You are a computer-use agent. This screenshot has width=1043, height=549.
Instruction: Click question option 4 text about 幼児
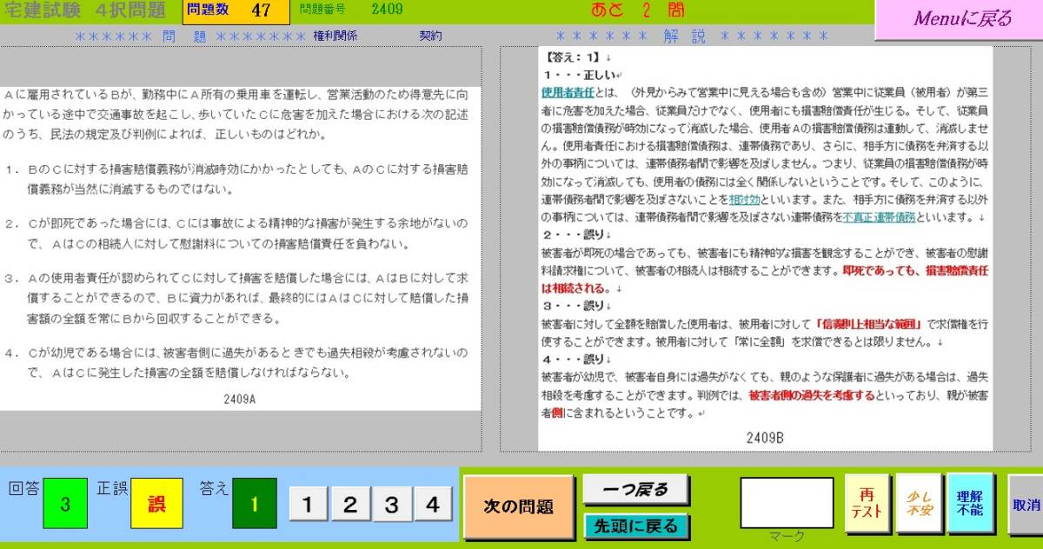[x=236, y=364]
